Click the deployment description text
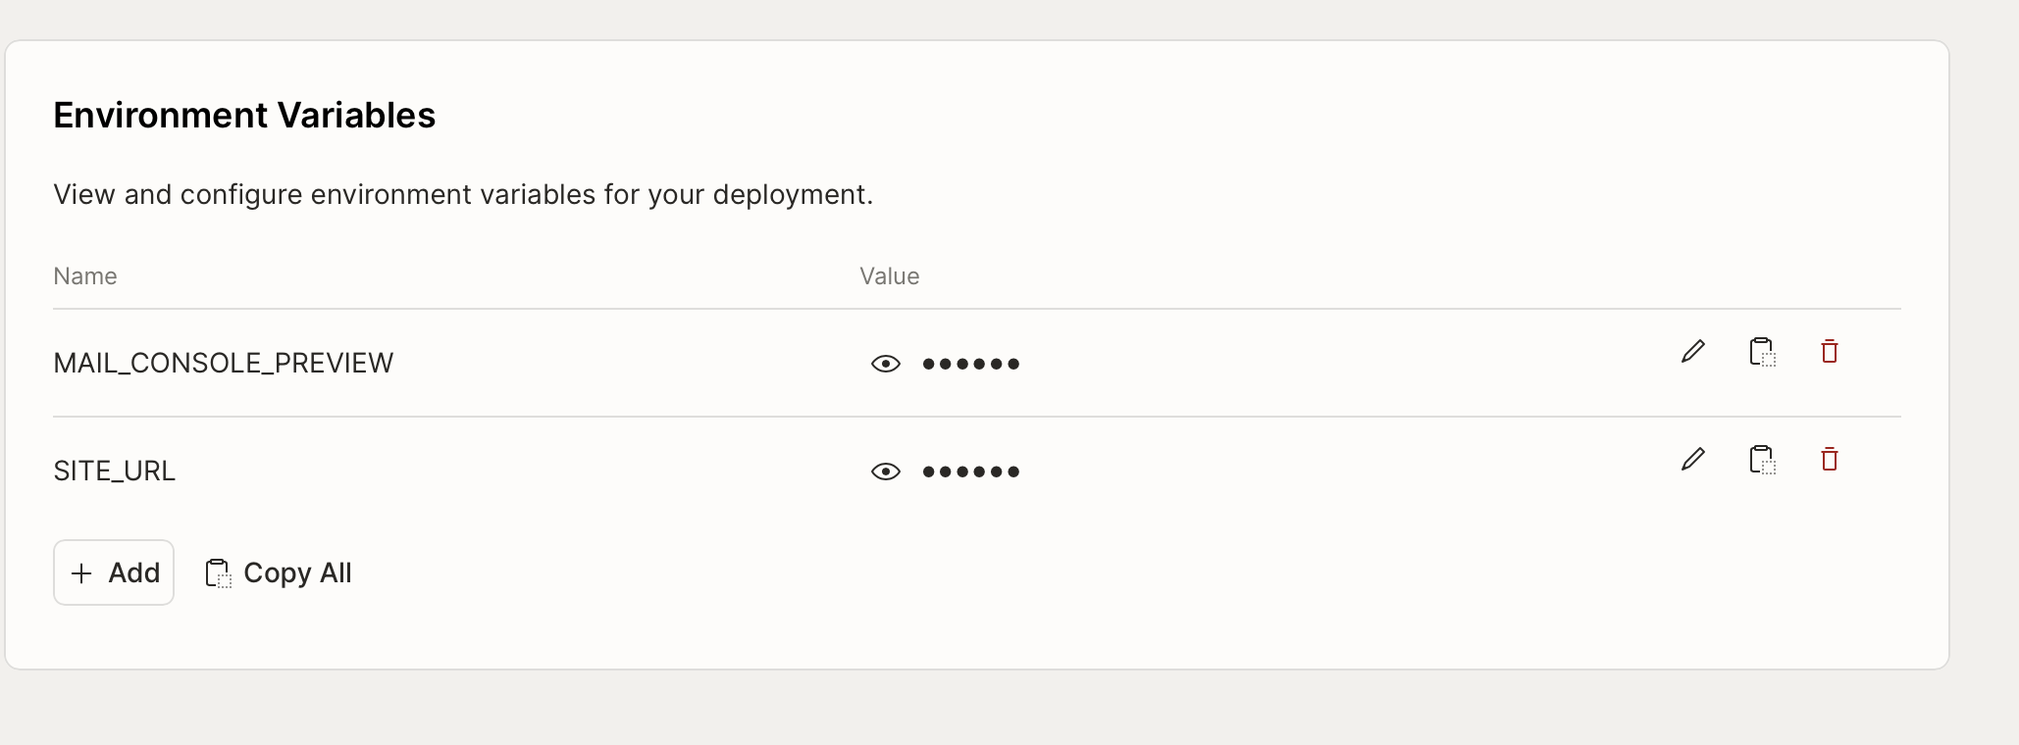Image resolution: width=2019 pixels, height=745 pixels. pos(463,195)
